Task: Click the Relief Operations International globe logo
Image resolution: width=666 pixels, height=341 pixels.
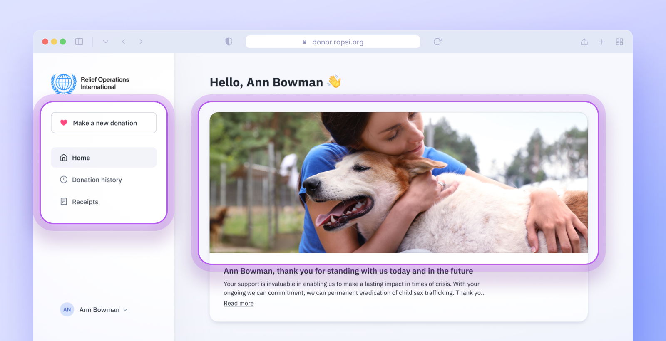Action: (64, 83)
